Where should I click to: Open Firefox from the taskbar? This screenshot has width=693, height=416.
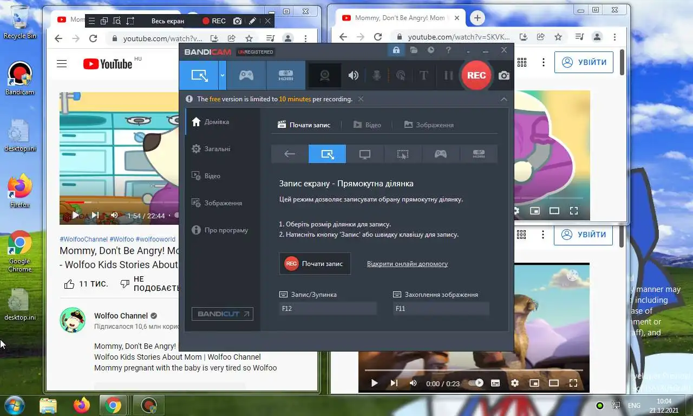click(x=82, y=405)
